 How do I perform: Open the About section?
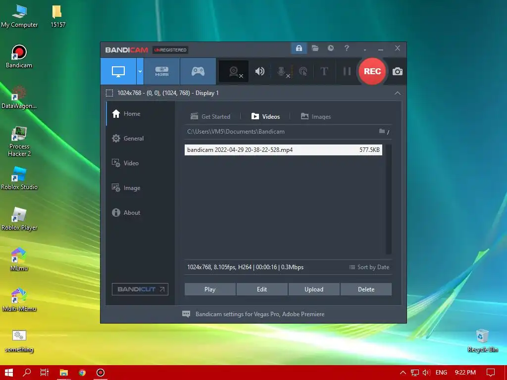(141, 213)
